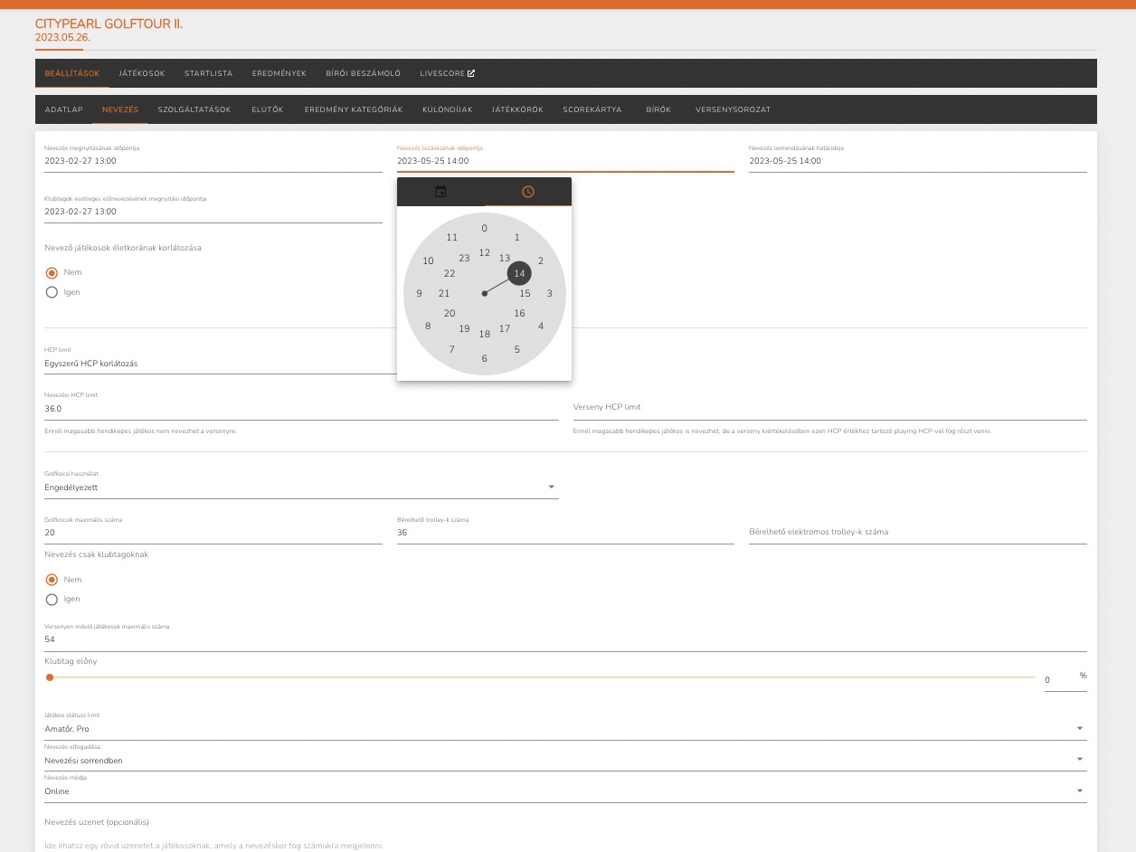Select the Nevezés sub-tab
The width and height of the screenshot is (1136, 852).
(120, 109)
